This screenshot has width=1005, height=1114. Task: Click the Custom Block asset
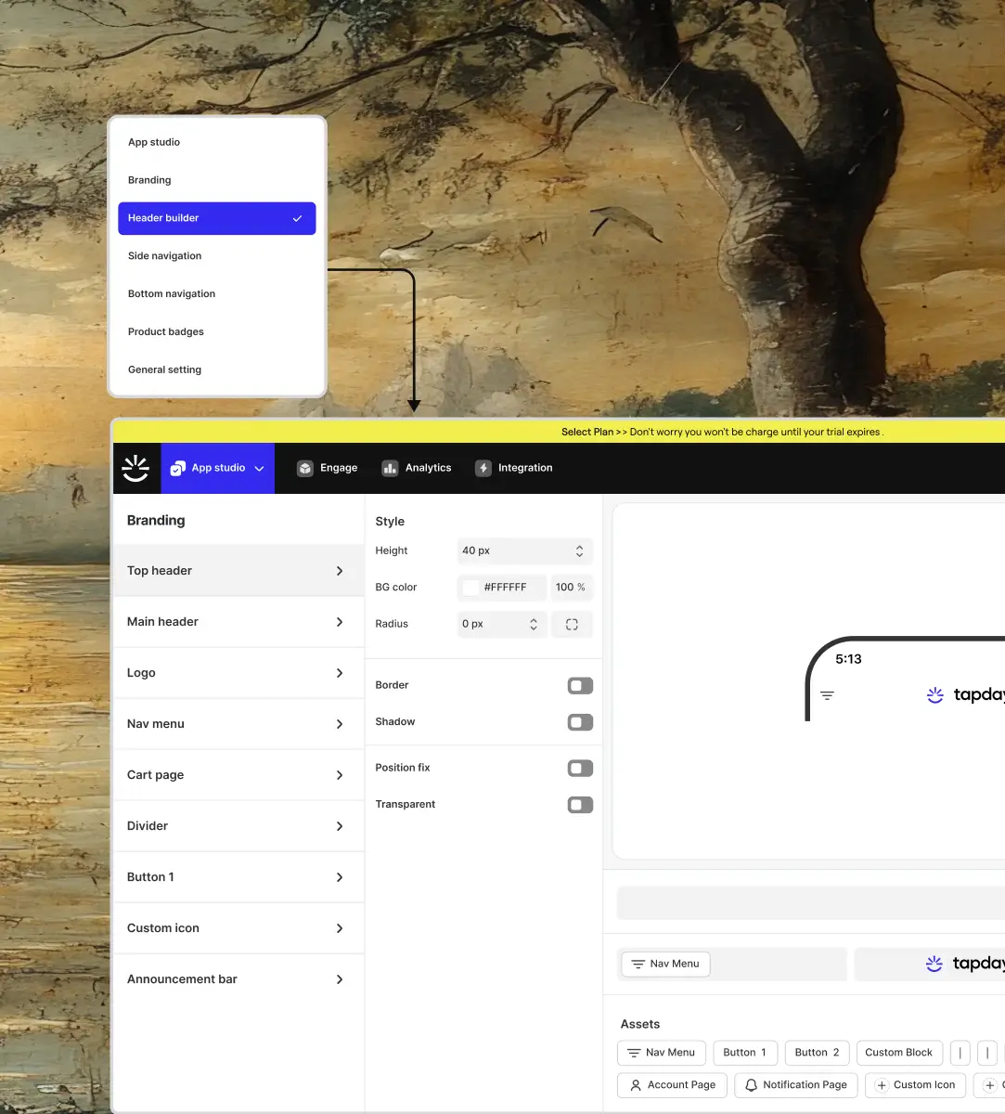[899, 1053]
